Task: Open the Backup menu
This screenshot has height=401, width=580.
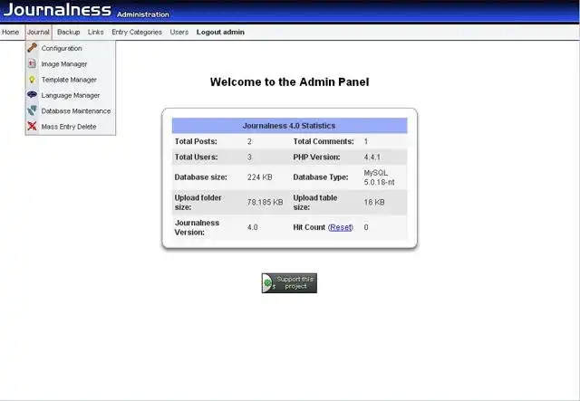Action: tap(69, 33)
